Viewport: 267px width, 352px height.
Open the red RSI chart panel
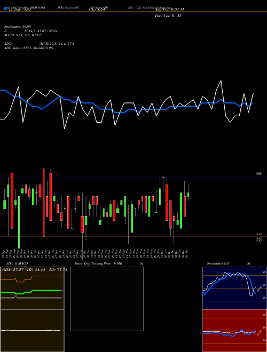(x=234, y=331)
